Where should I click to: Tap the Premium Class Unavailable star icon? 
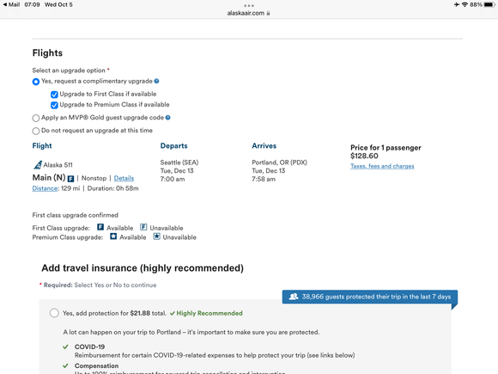(156, 236)
